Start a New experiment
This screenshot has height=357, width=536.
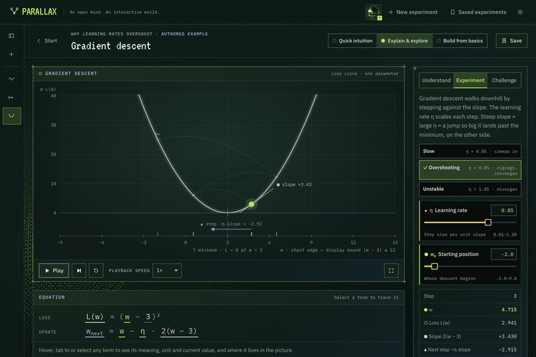tap(413, 12)
